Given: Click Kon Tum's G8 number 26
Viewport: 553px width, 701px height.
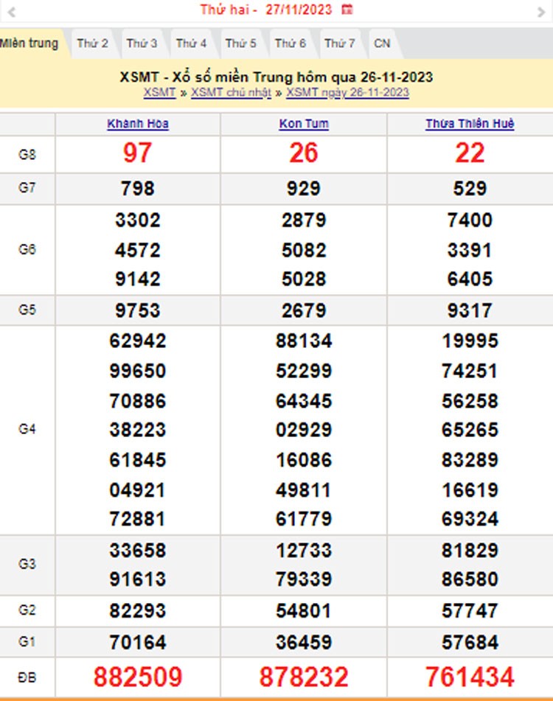Looking at the screenshot, I should (304, 153).
